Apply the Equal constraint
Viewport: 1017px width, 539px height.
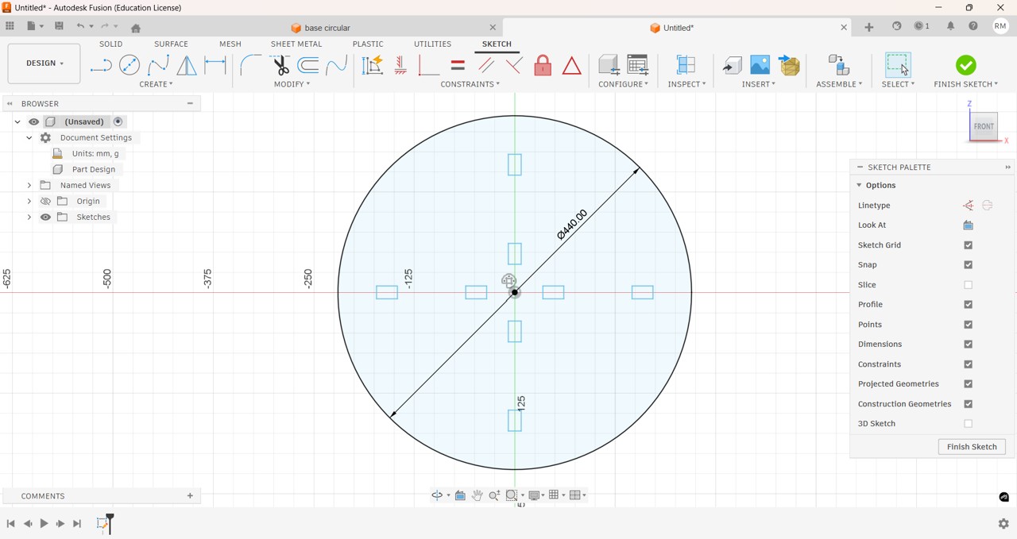pyautogui.click(x=458, y=65)
